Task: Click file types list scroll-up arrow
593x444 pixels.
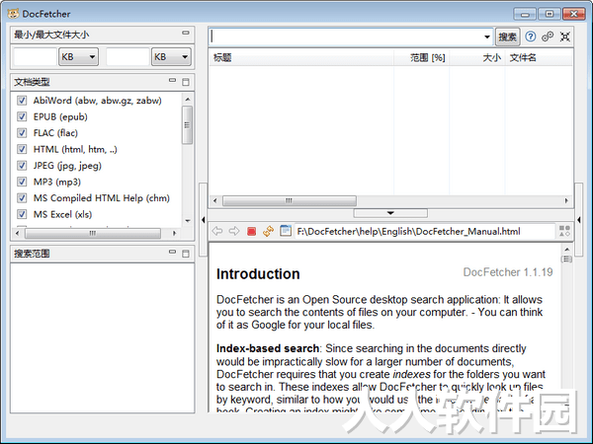Action: coord(188,100)
